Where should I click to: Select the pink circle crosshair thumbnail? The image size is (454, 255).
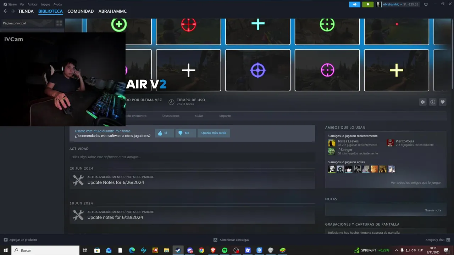click(327, 70)
